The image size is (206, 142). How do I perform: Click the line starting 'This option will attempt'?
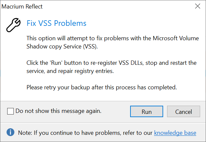(x=112, y=38)
